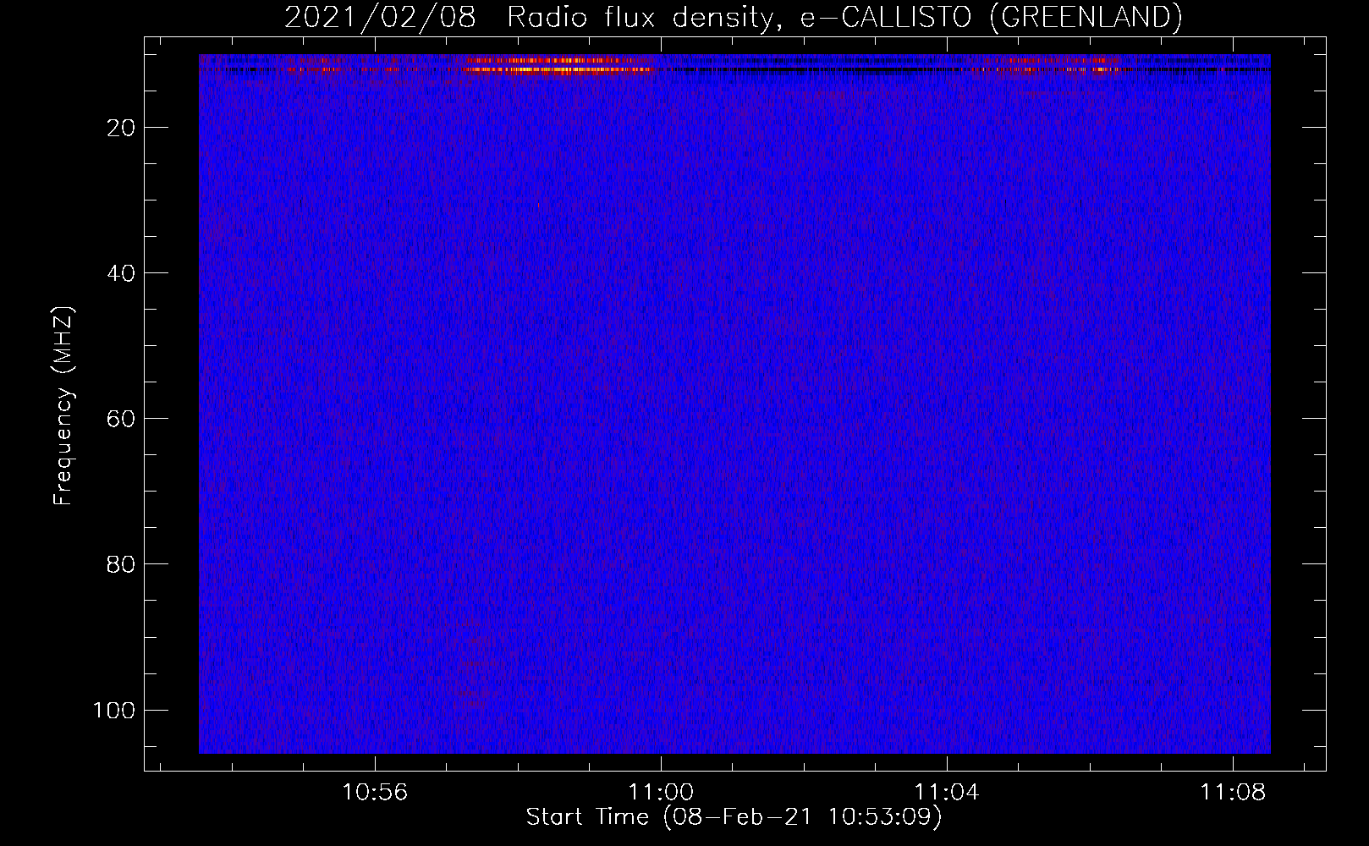The image size is (1369, 846).
Task: Click the time tick label '11:04'
Action: 947,792
